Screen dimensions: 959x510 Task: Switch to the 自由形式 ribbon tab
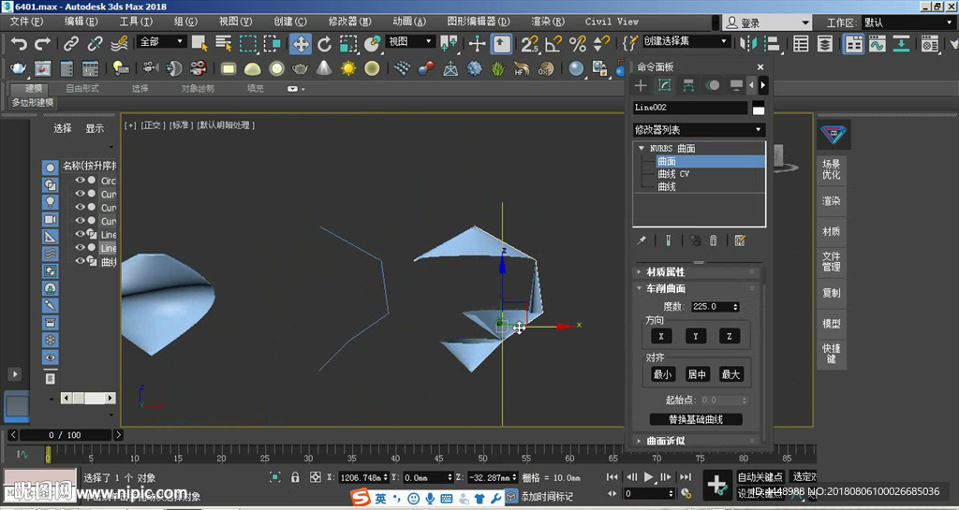click(x=82, y=89)
